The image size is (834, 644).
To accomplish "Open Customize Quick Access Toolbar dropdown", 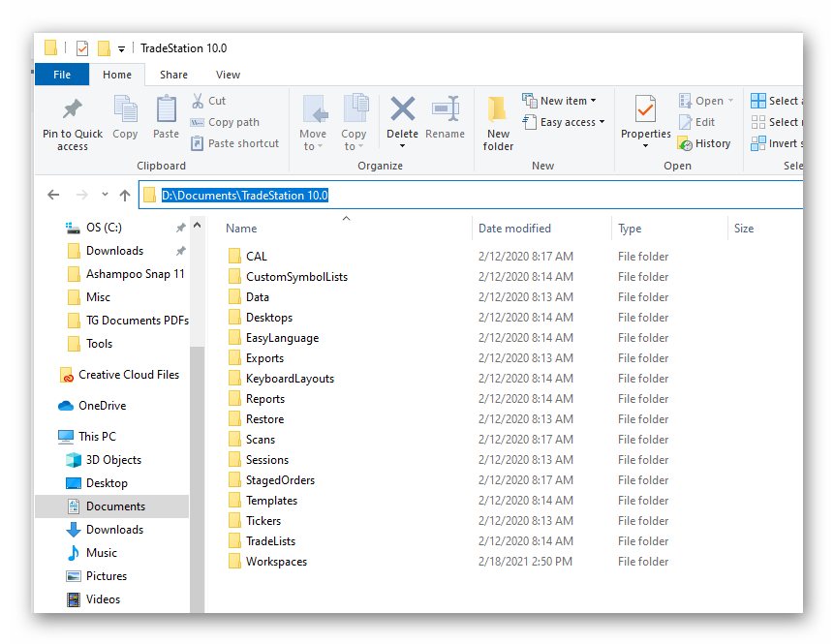I will click(121, 49).
